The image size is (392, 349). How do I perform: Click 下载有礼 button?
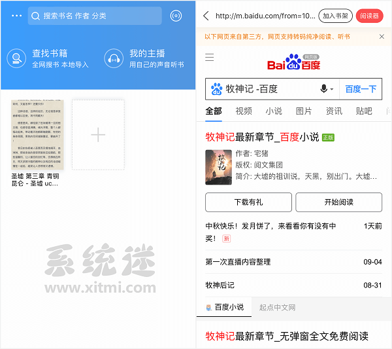coord(248,202)
